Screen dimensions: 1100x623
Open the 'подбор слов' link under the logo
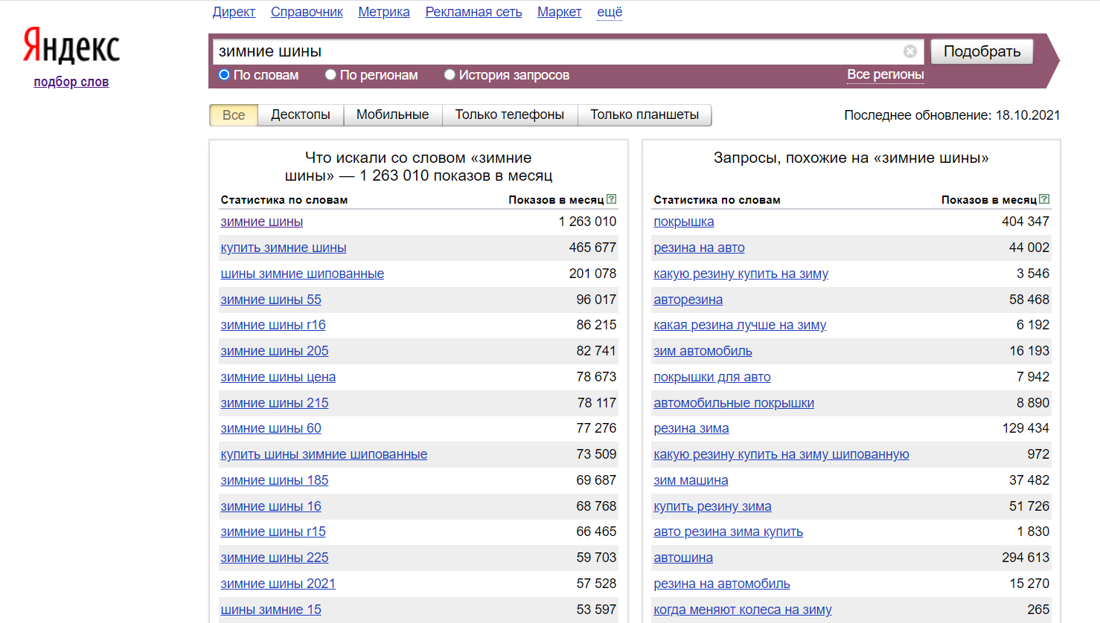[71, 82]
